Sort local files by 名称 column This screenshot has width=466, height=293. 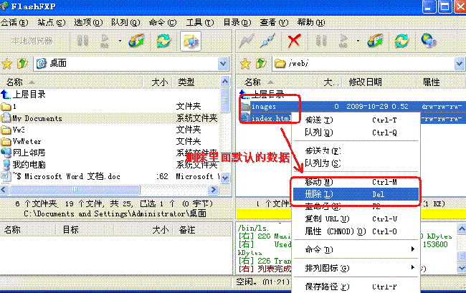71,82
